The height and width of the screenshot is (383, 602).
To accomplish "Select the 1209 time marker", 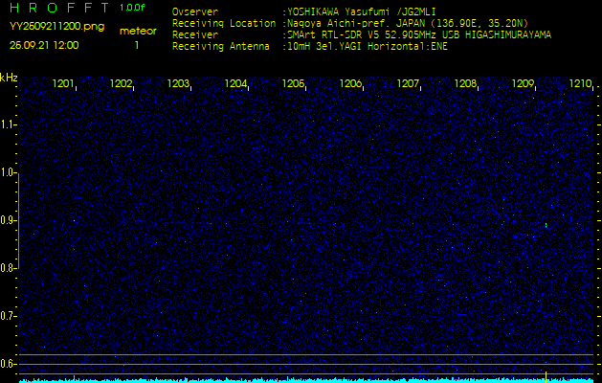I will point(524,84).
